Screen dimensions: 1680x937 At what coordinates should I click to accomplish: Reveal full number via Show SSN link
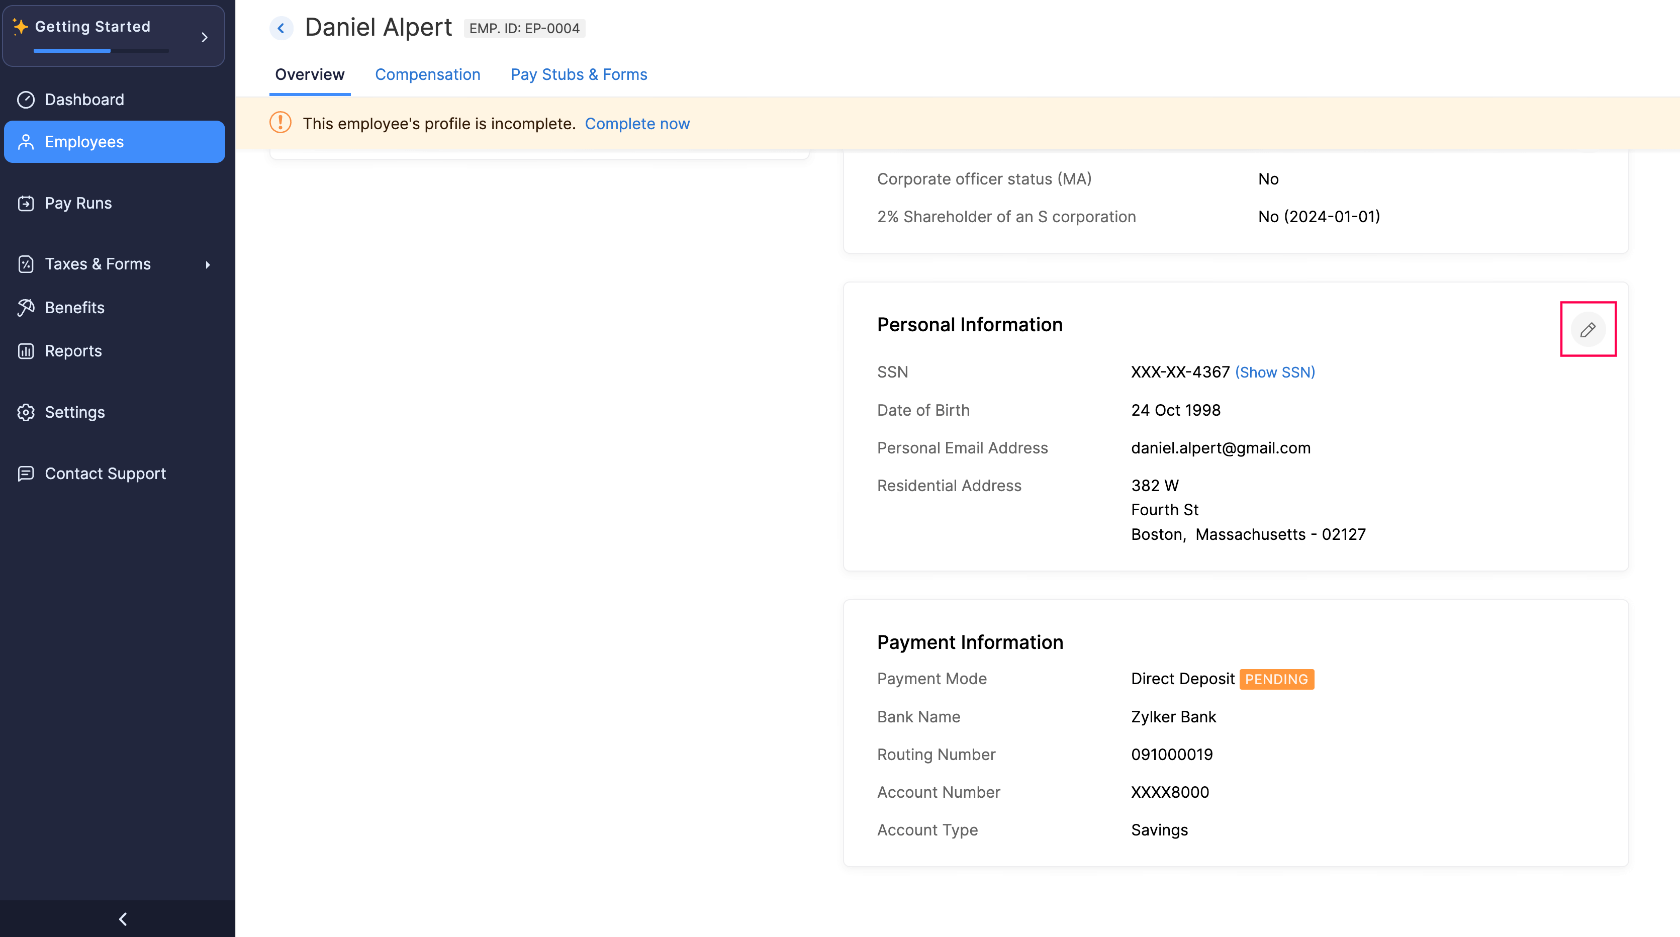click(x=1275, y=372)
